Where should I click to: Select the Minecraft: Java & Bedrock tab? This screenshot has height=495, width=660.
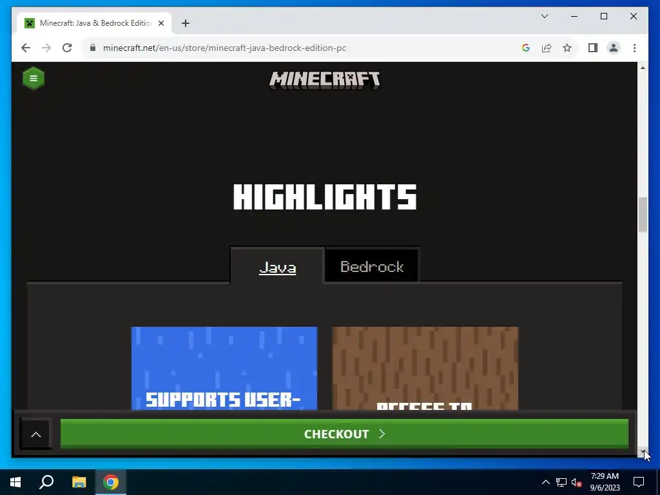(95, 23)
